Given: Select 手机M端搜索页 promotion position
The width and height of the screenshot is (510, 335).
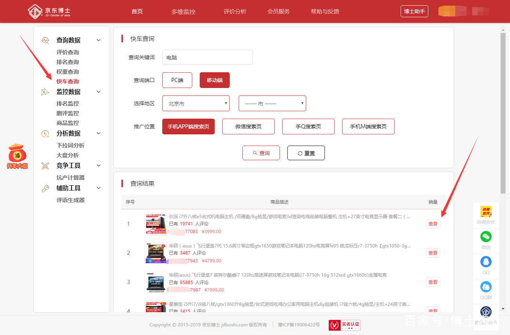Looking at the screenshot, I should pyautogui.click(x=368, y=127).
